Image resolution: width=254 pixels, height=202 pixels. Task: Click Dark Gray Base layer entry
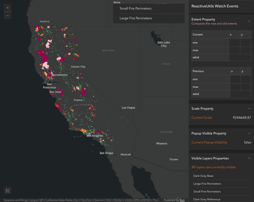pyautogui.click(x=203, y=176)
